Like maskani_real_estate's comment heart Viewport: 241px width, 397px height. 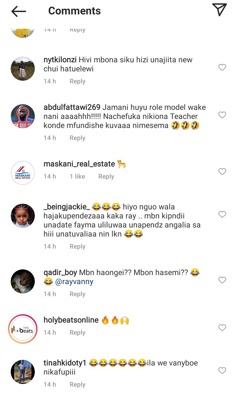pyautogui.click(x=222, y=172)
